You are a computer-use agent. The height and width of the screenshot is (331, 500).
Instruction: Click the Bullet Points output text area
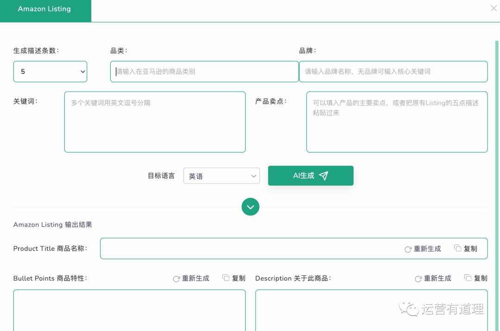[x=130, y=310]
